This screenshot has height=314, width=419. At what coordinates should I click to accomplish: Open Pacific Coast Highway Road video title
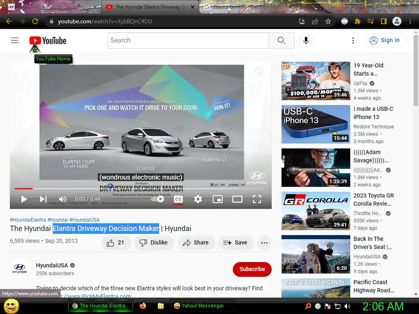click(374, 286)
